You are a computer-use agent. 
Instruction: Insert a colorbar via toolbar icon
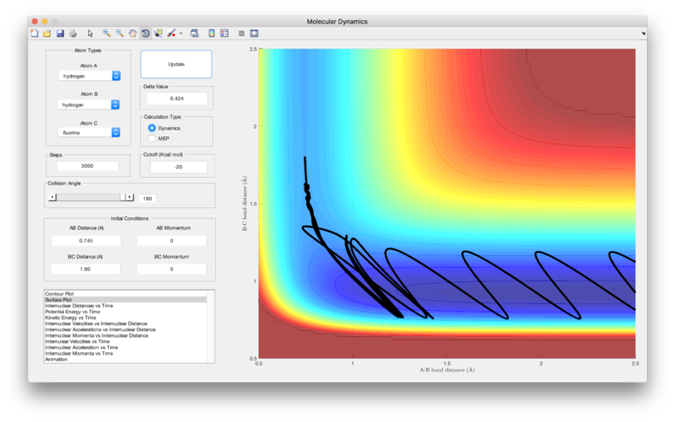click(212, 33)
